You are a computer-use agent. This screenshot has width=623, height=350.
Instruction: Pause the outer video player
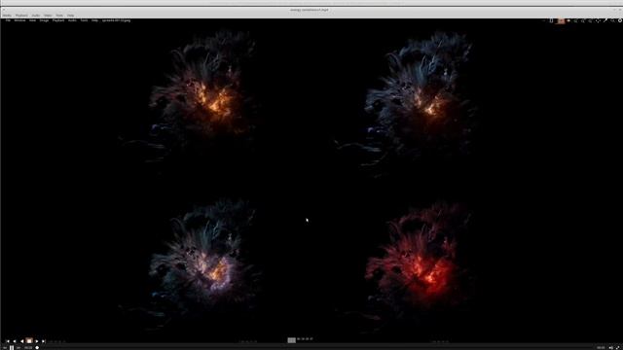click(12, 348)
